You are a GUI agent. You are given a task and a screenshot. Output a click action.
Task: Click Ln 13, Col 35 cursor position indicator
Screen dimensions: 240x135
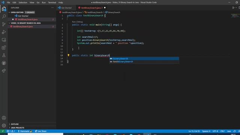(194, 131)
